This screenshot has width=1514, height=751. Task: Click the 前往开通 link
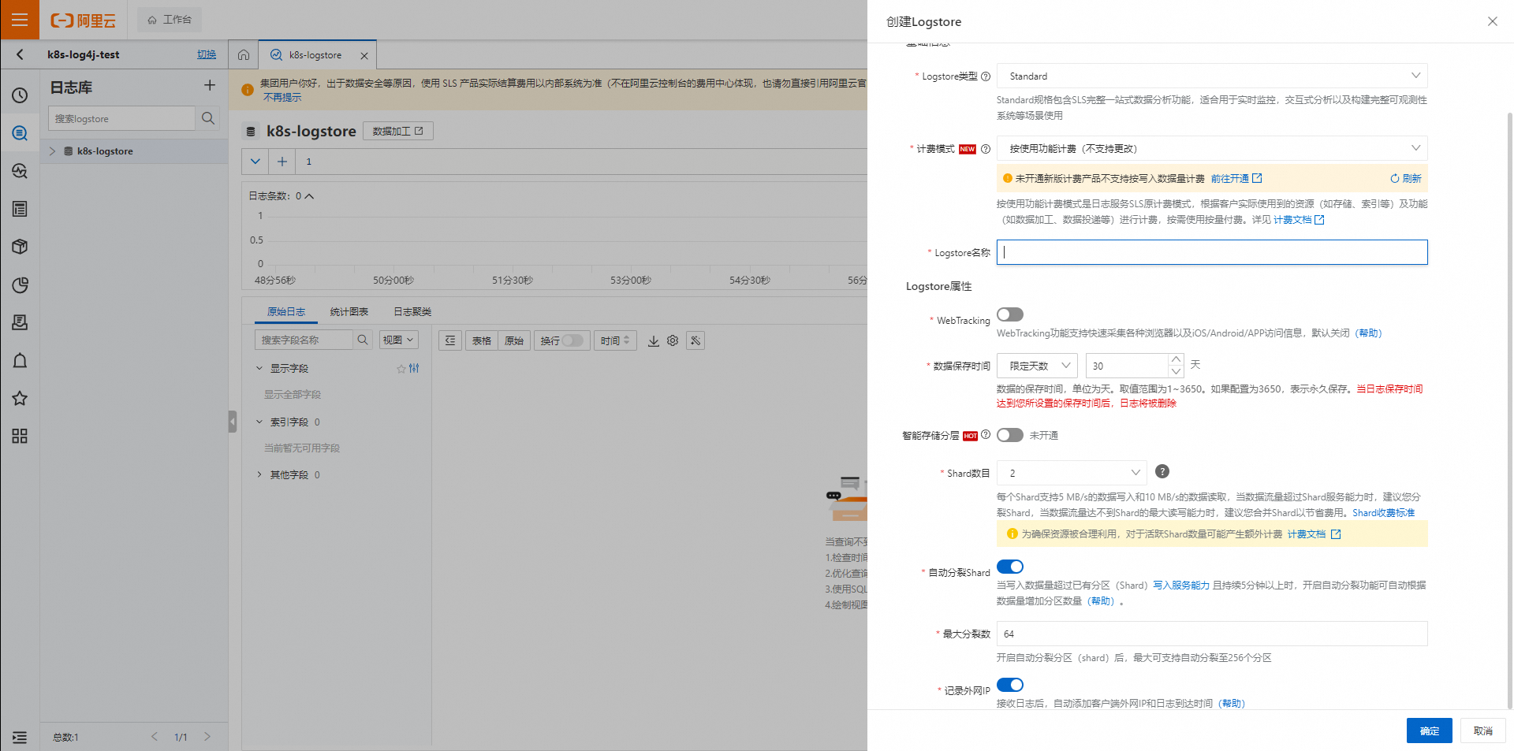click(1236, 179)
